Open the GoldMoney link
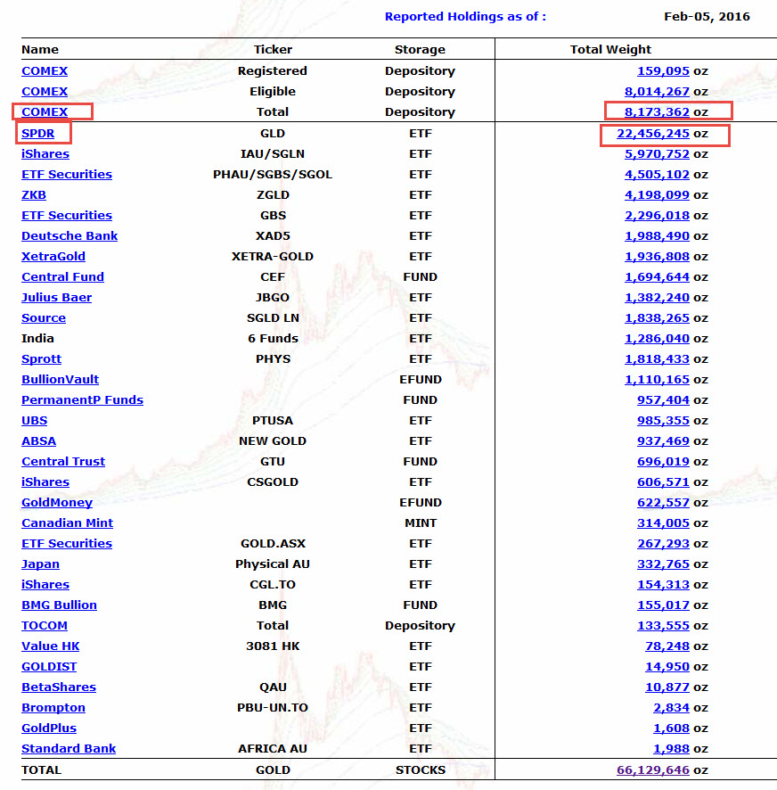This screenshot has width=777, height=790. 57,503
